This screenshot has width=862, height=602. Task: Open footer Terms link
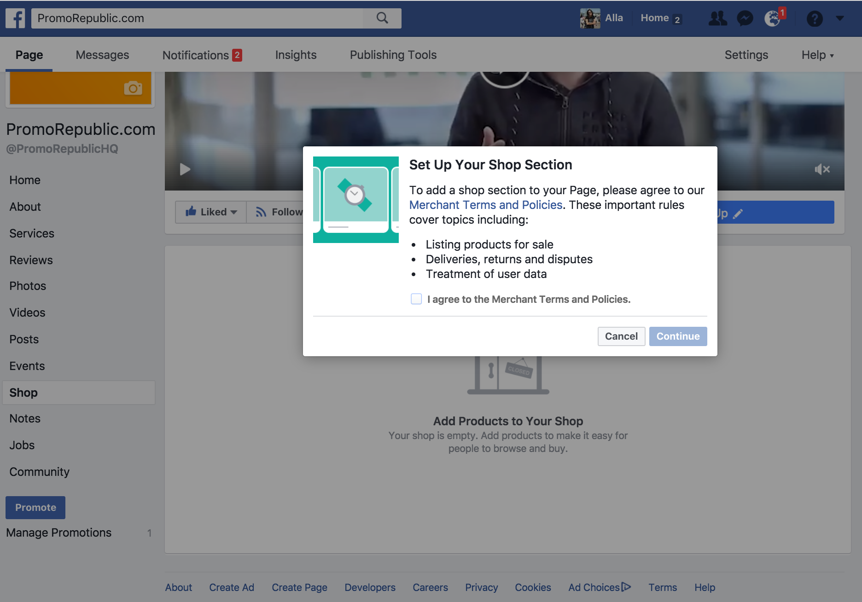point(663,587)
